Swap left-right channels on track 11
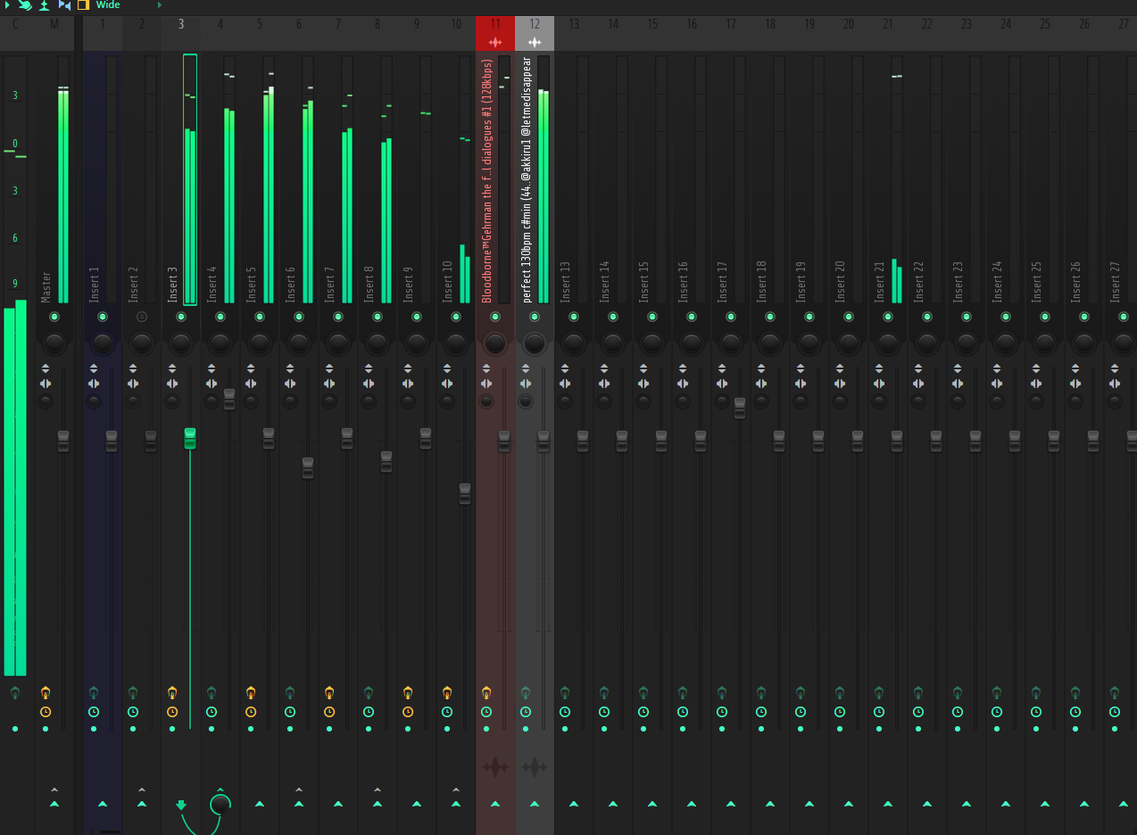This screenshot has width=1137, height=835. pyautogui.click(x=486, y=384)
